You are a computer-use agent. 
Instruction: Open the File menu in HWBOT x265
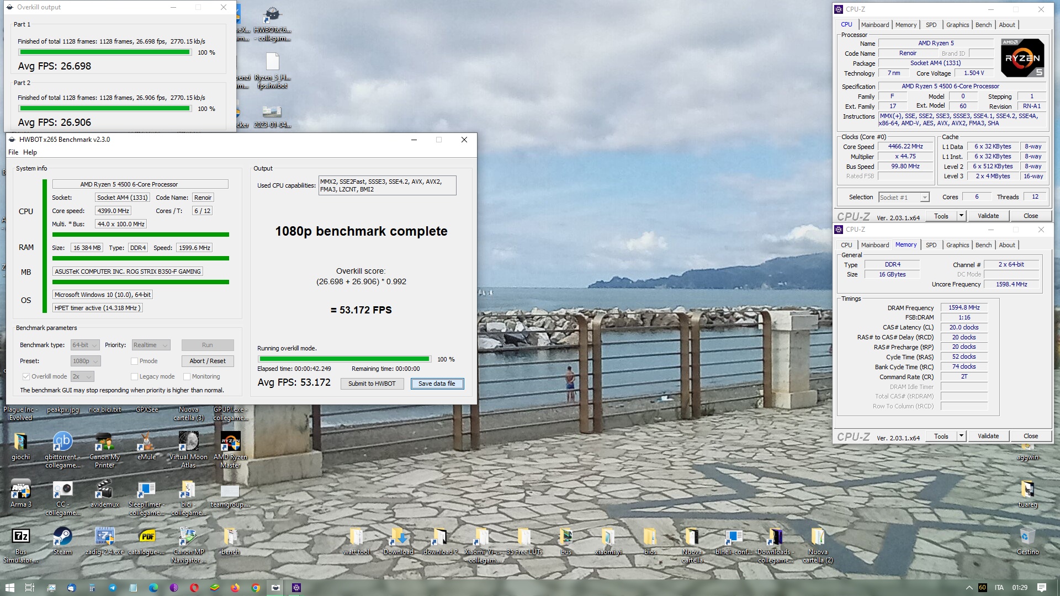pos(13,152)
